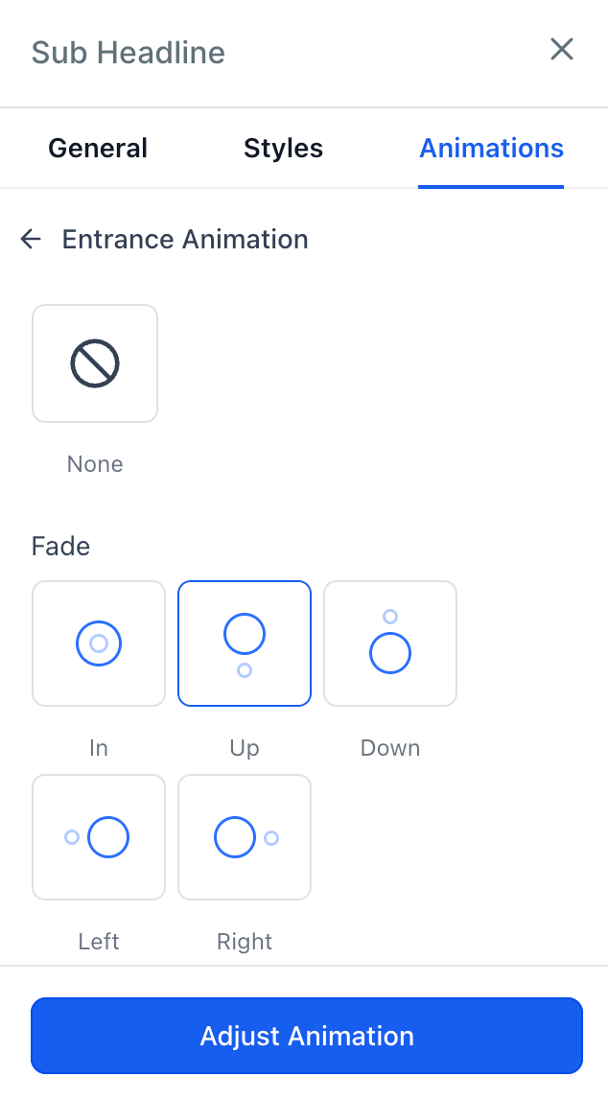Click the "None" label text
The image size is (608, 1099).
tap(95, 464)
